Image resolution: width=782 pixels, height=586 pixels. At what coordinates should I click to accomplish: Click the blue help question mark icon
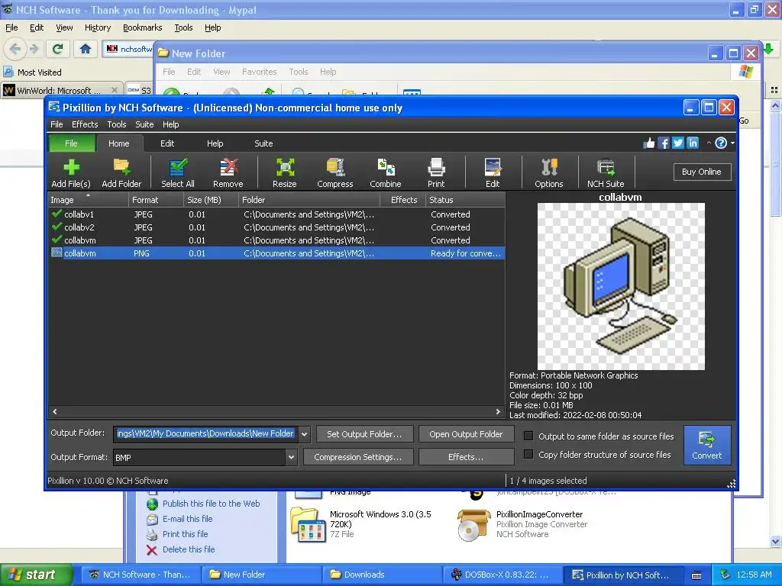click(x=721, y=143)
